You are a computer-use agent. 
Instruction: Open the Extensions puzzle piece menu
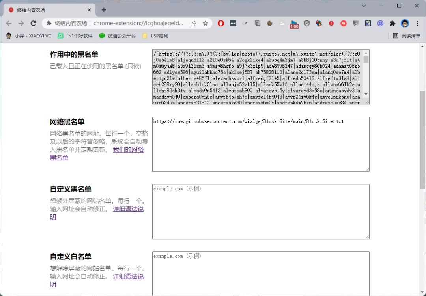(392, 23)
